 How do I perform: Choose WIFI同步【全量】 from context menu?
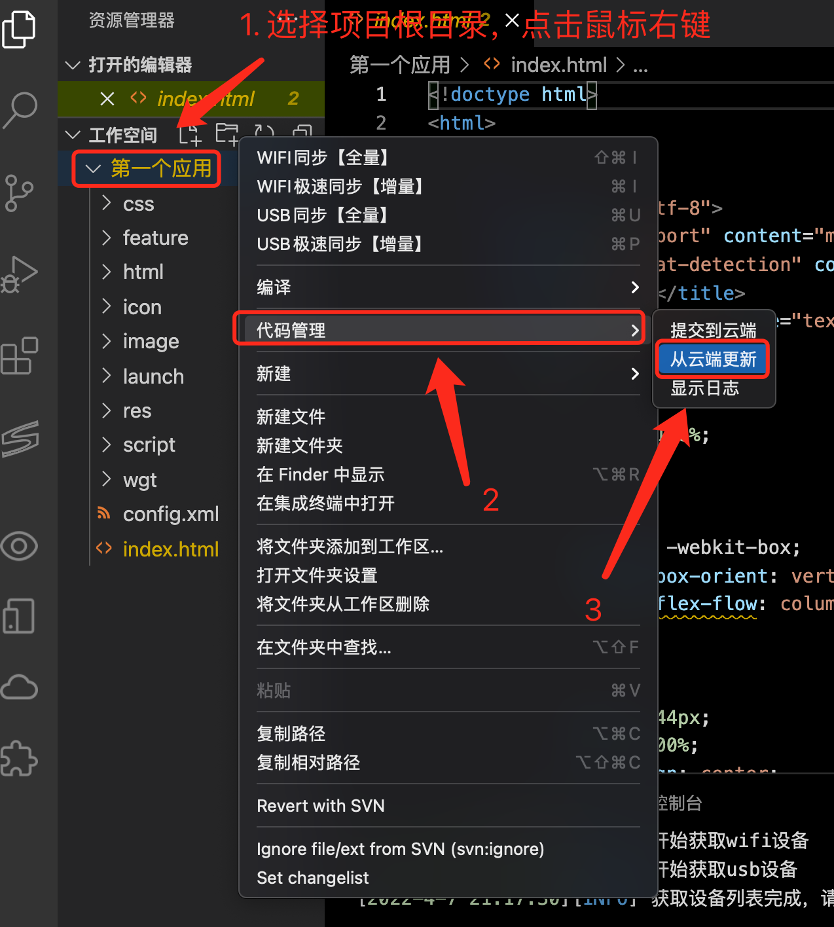(448, 158)
